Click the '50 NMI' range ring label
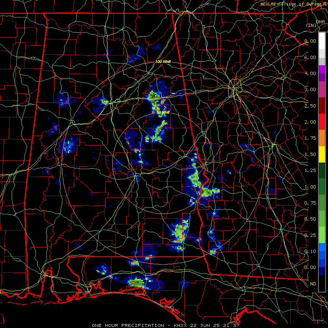The width and height of the screenshot is (328, 328). [x=163, y=113]
